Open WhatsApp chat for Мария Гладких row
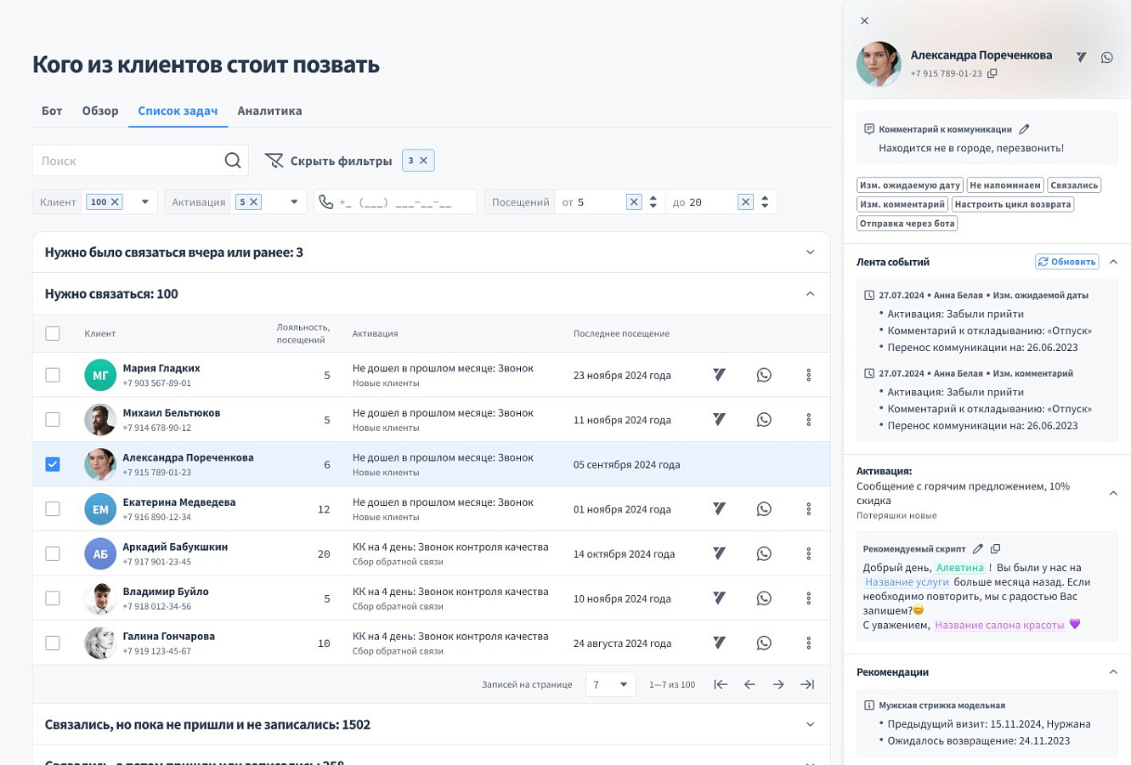The image size is (1131, 765). [x=764, y=375]
